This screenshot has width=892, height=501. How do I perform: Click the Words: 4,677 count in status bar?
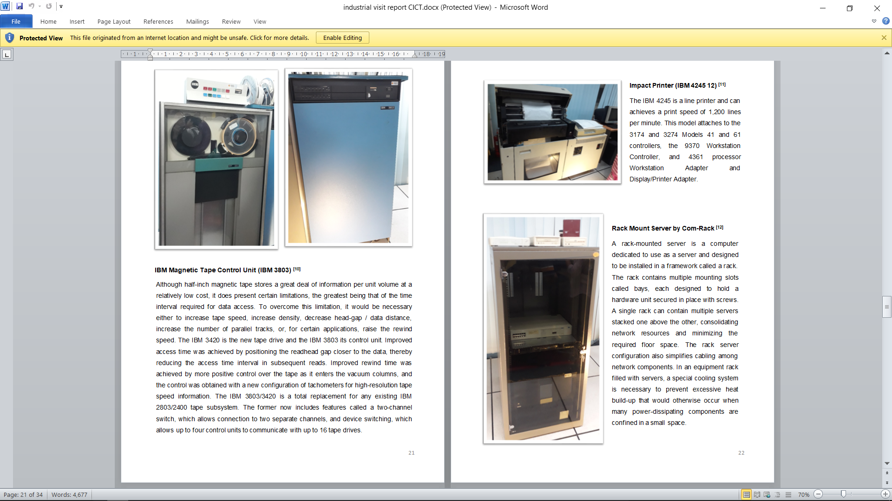[x=69, y=495]
